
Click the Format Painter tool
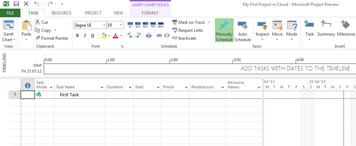click(52, 38)
